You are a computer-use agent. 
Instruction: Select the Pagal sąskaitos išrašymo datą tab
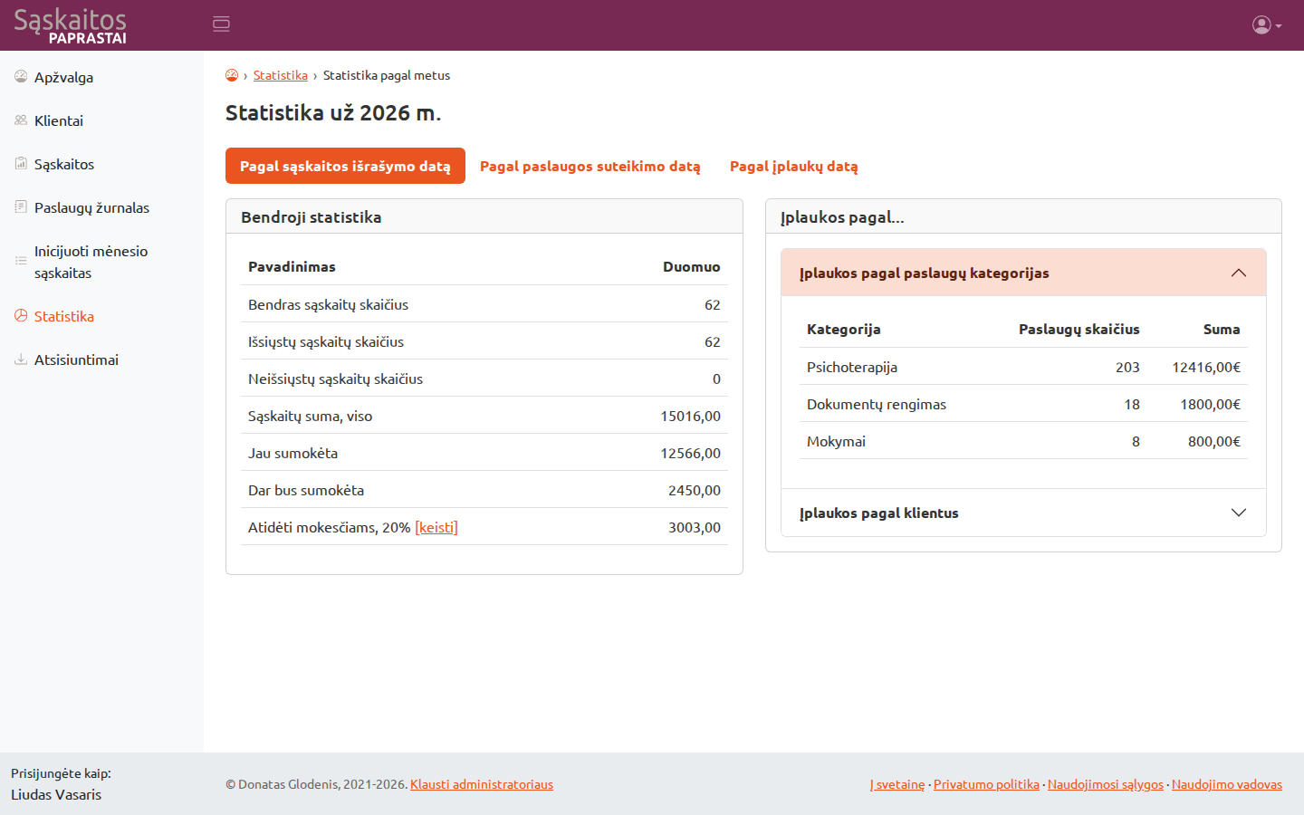[x=345, y=166]
